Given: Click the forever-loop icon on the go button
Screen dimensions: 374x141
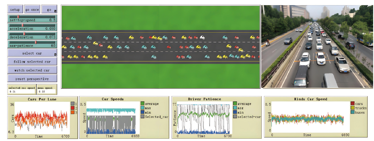Looking at the screenshot, I should (55, 11).
